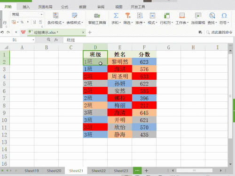This screenshot has width=235, height=176.
Task: Open quick access toolbar dropdown arrow
Action: click(x=16, y=32)
